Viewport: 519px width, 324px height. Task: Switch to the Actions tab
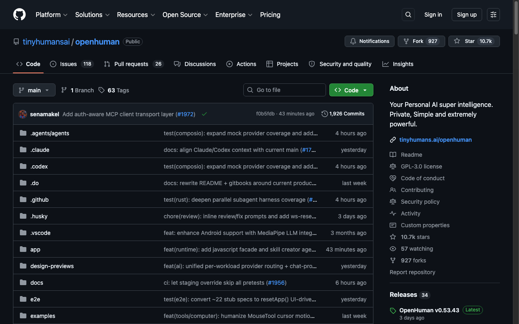tap(241, 64)
